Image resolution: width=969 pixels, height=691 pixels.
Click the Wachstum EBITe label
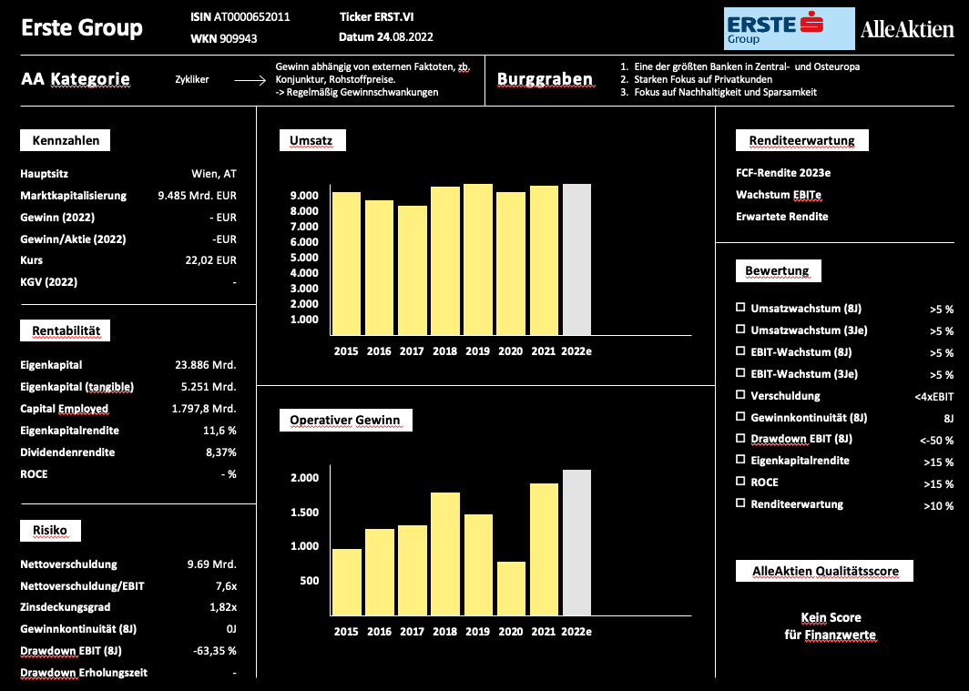click(778, 195)
